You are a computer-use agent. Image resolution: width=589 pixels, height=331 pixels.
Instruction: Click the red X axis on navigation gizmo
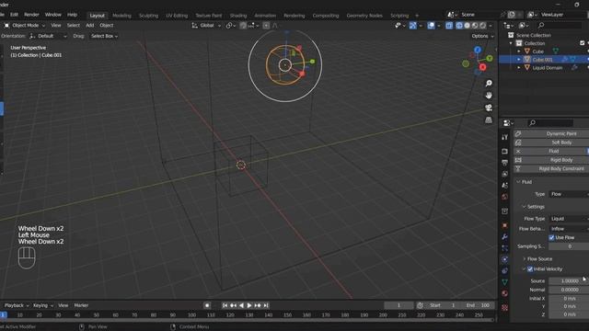tap(482, 67)
